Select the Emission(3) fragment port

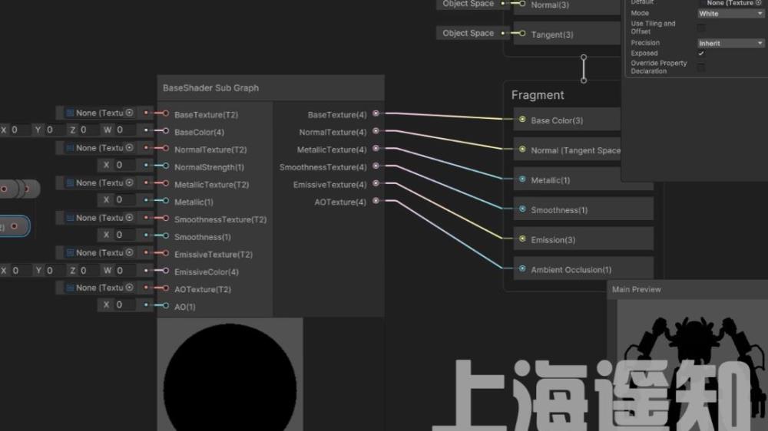tap(522, 239)
